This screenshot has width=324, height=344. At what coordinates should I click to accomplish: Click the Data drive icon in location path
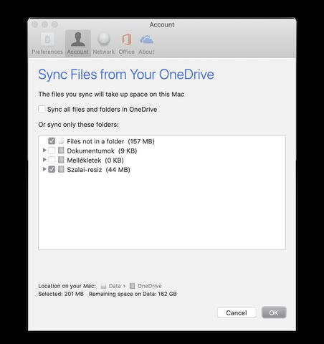[103, 286]
